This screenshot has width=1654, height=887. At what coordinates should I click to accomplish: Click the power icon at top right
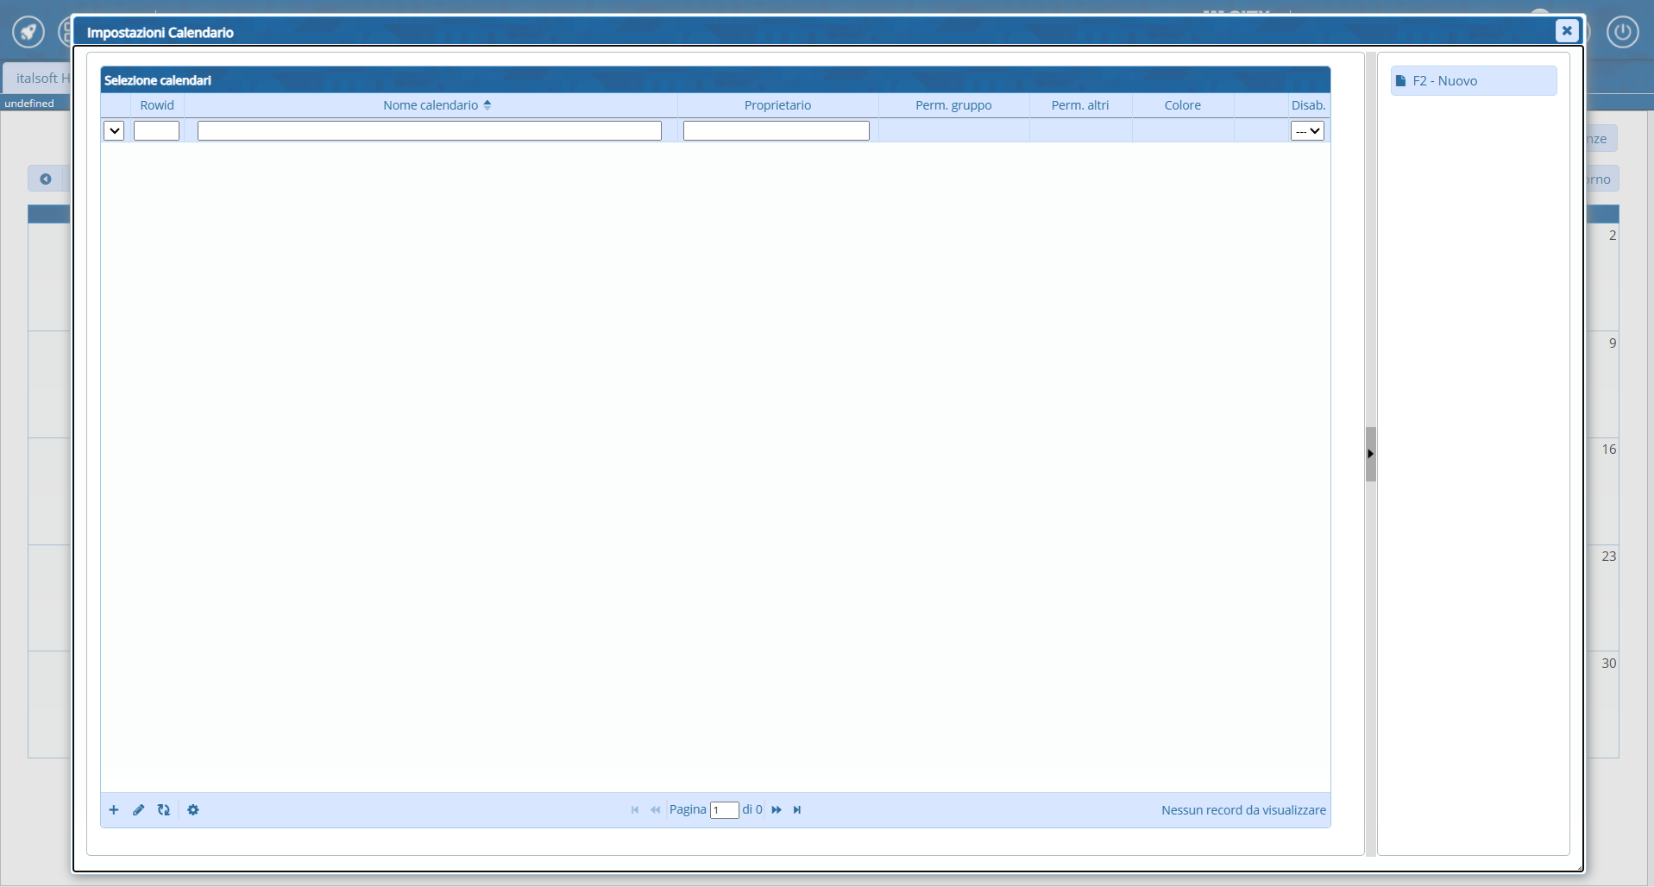pyautogui.click(x=1622, y=33)
